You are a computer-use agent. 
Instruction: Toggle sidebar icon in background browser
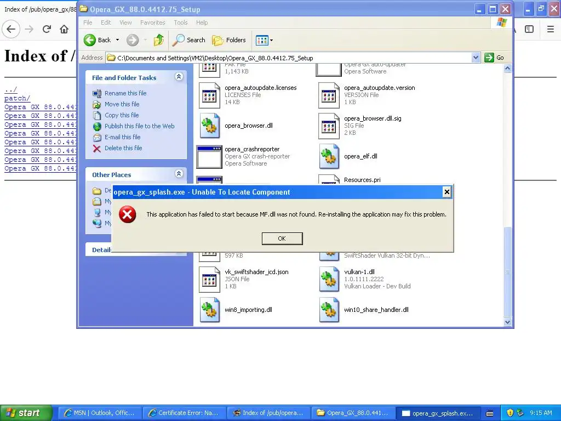tap(529, 29)
